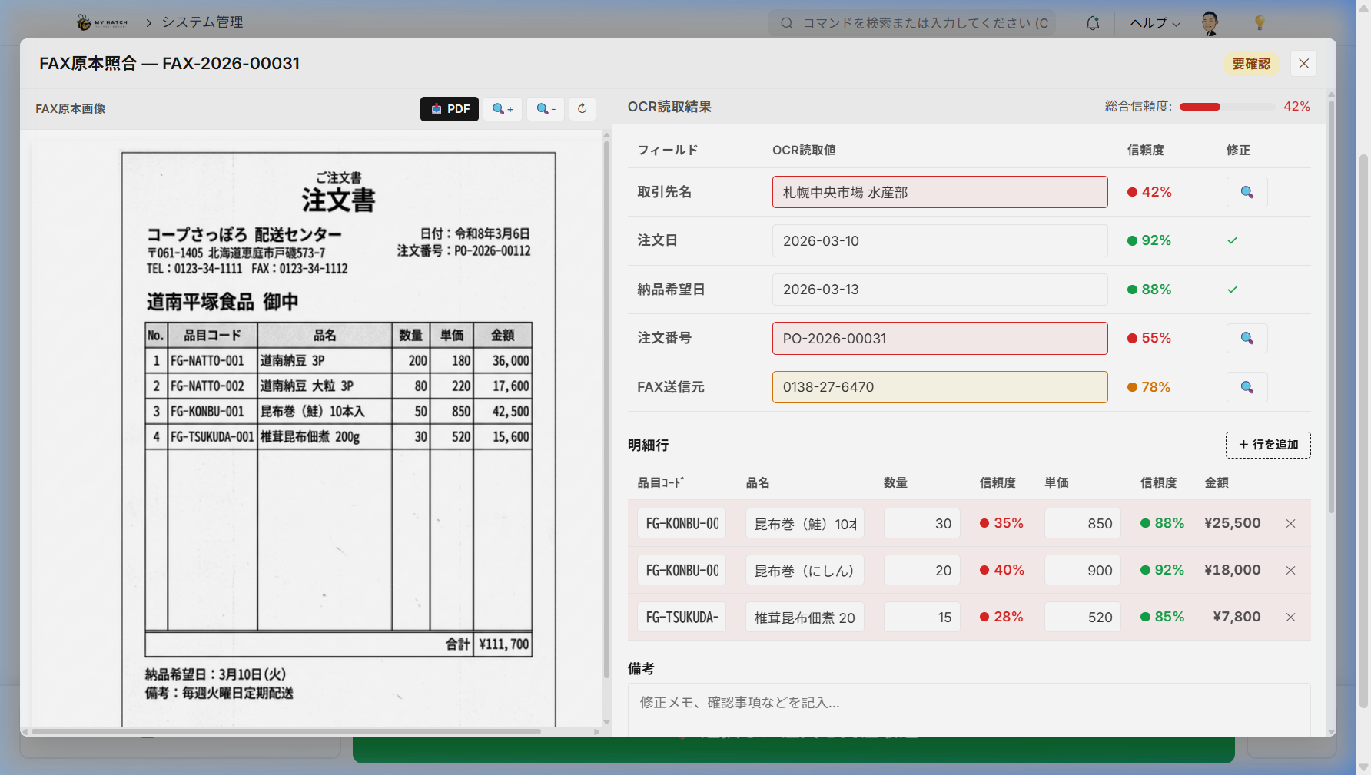The width and height of the screenshot is (1371, 775).
Task: Click the 備考 memo text area
Action: (968, 708)
